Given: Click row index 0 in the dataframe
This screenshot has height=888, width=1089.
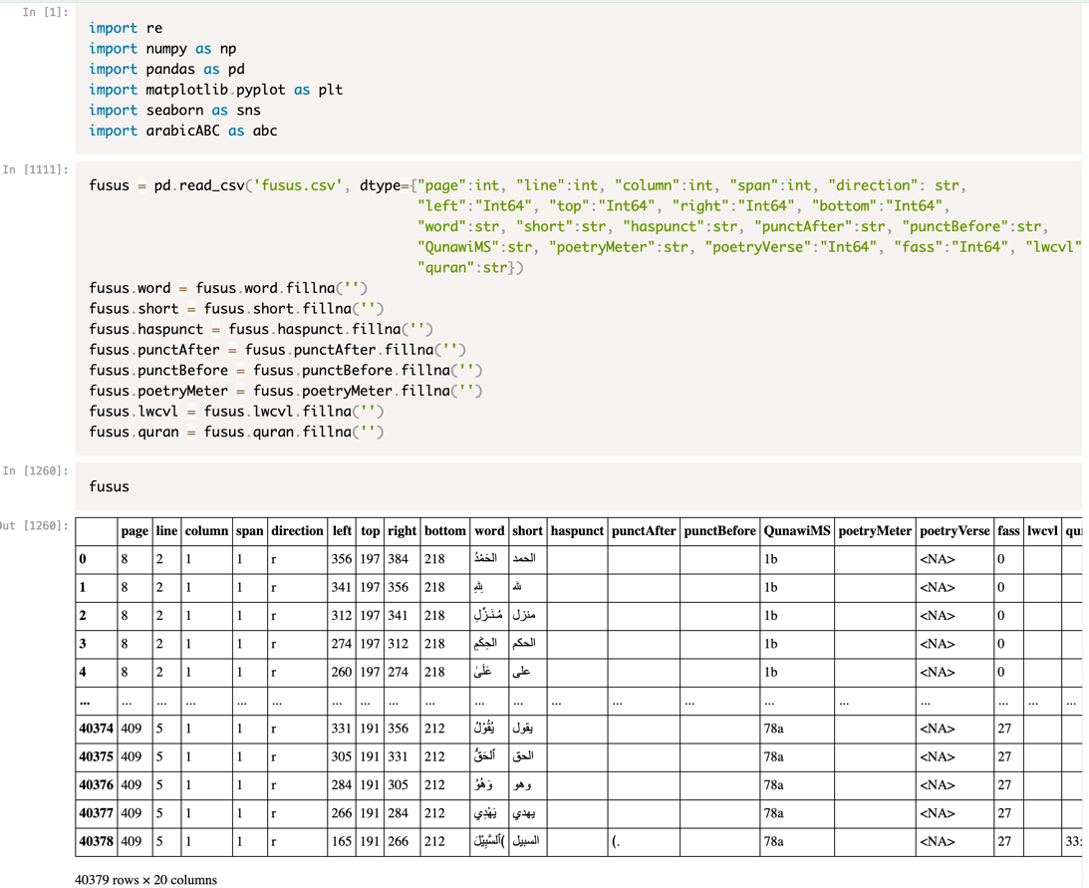Looking at the screenshot, I should (84, 559).
